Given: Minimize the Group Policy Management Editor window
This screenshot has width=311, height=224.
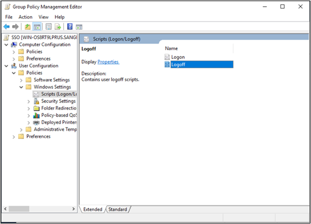Looking at the screenshot, I should (x=265, y=7).
